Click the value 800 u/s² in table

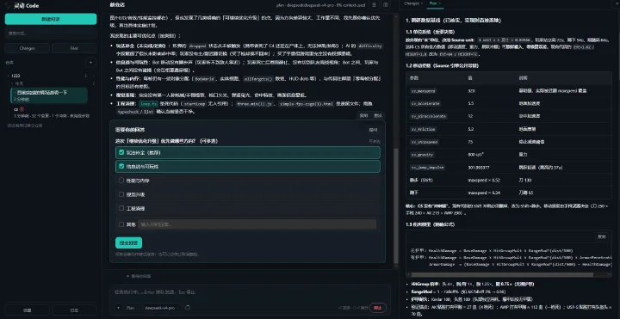[476, 155]
